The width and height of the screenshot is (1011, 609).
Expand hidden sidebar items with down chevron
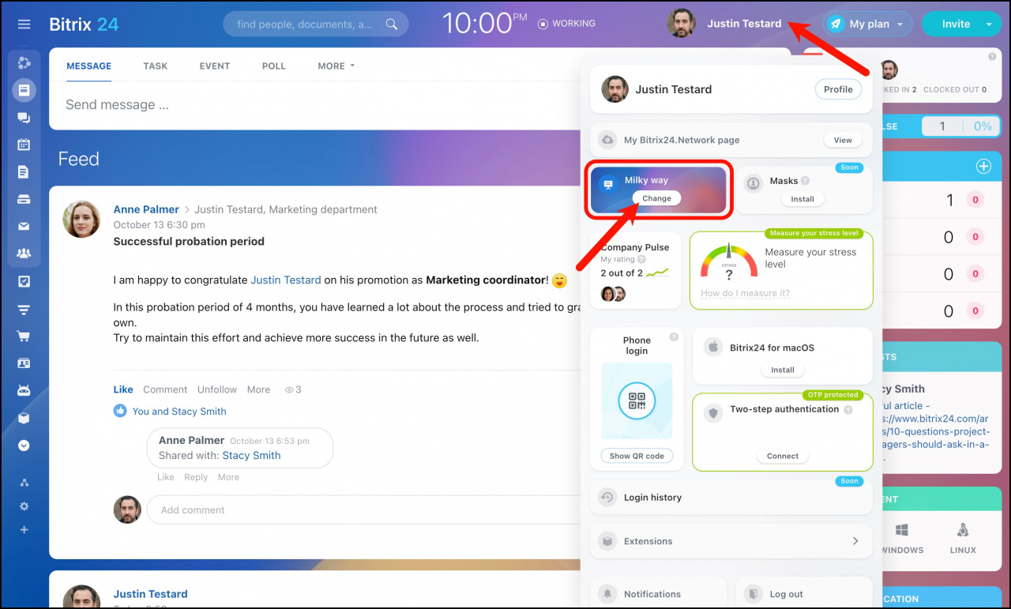tap(24, 445)
